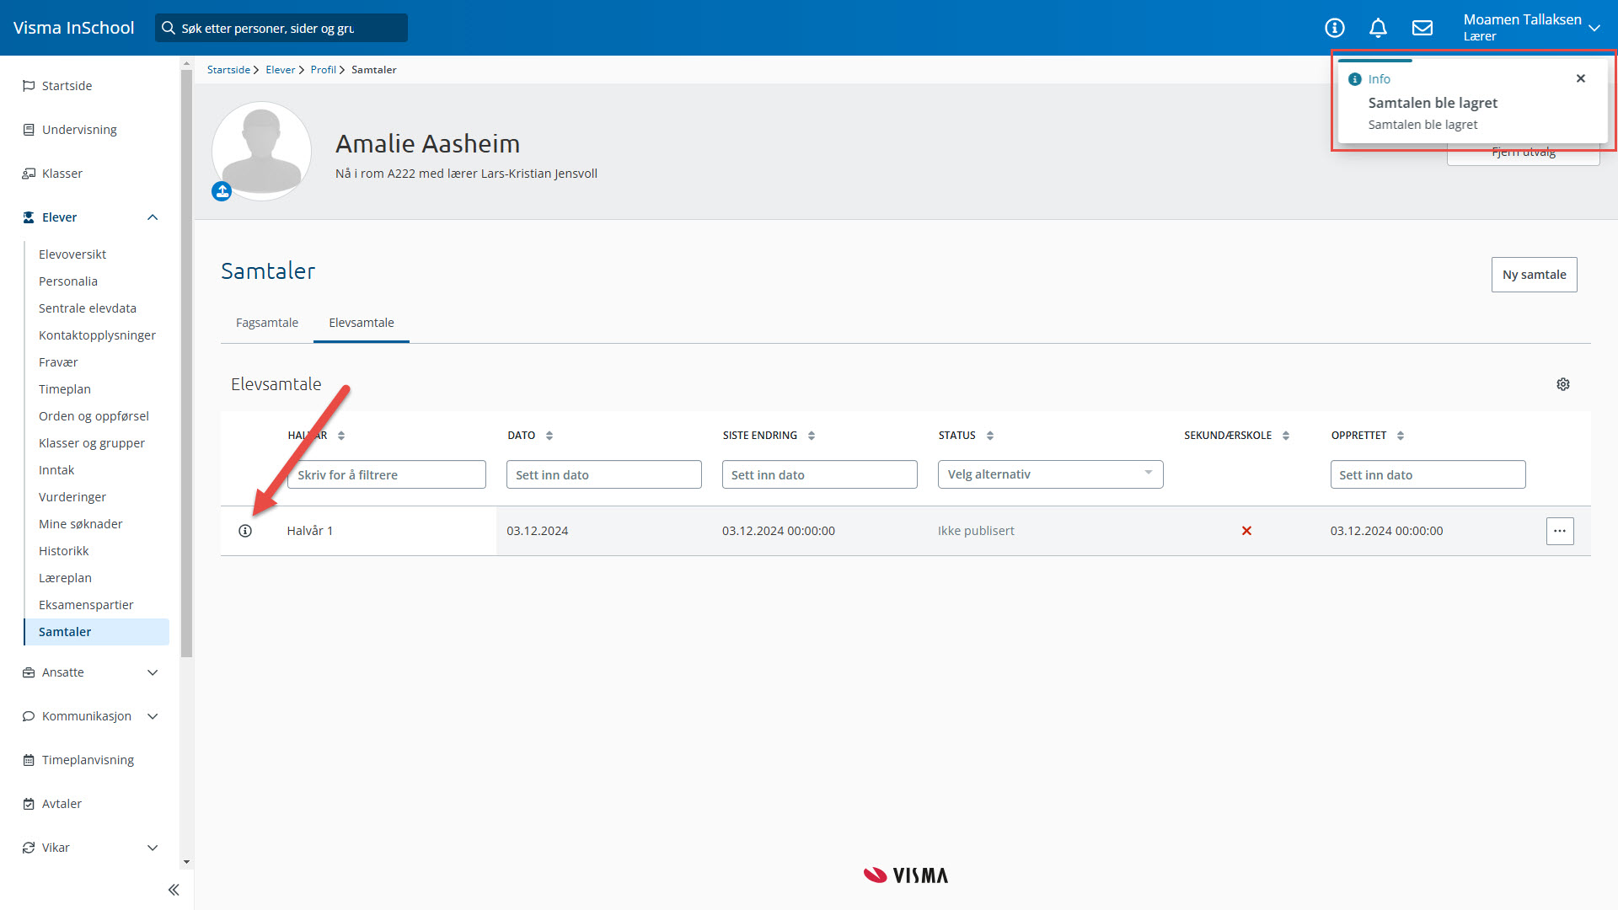This screenshot has height=910, width=1618.
Task: Click info icon on Halvår 1 row
Action: [245, 531]
